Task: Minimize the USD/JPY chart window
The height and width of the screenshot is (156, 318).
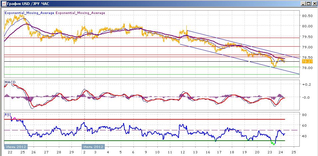Action: pos(303,4)
